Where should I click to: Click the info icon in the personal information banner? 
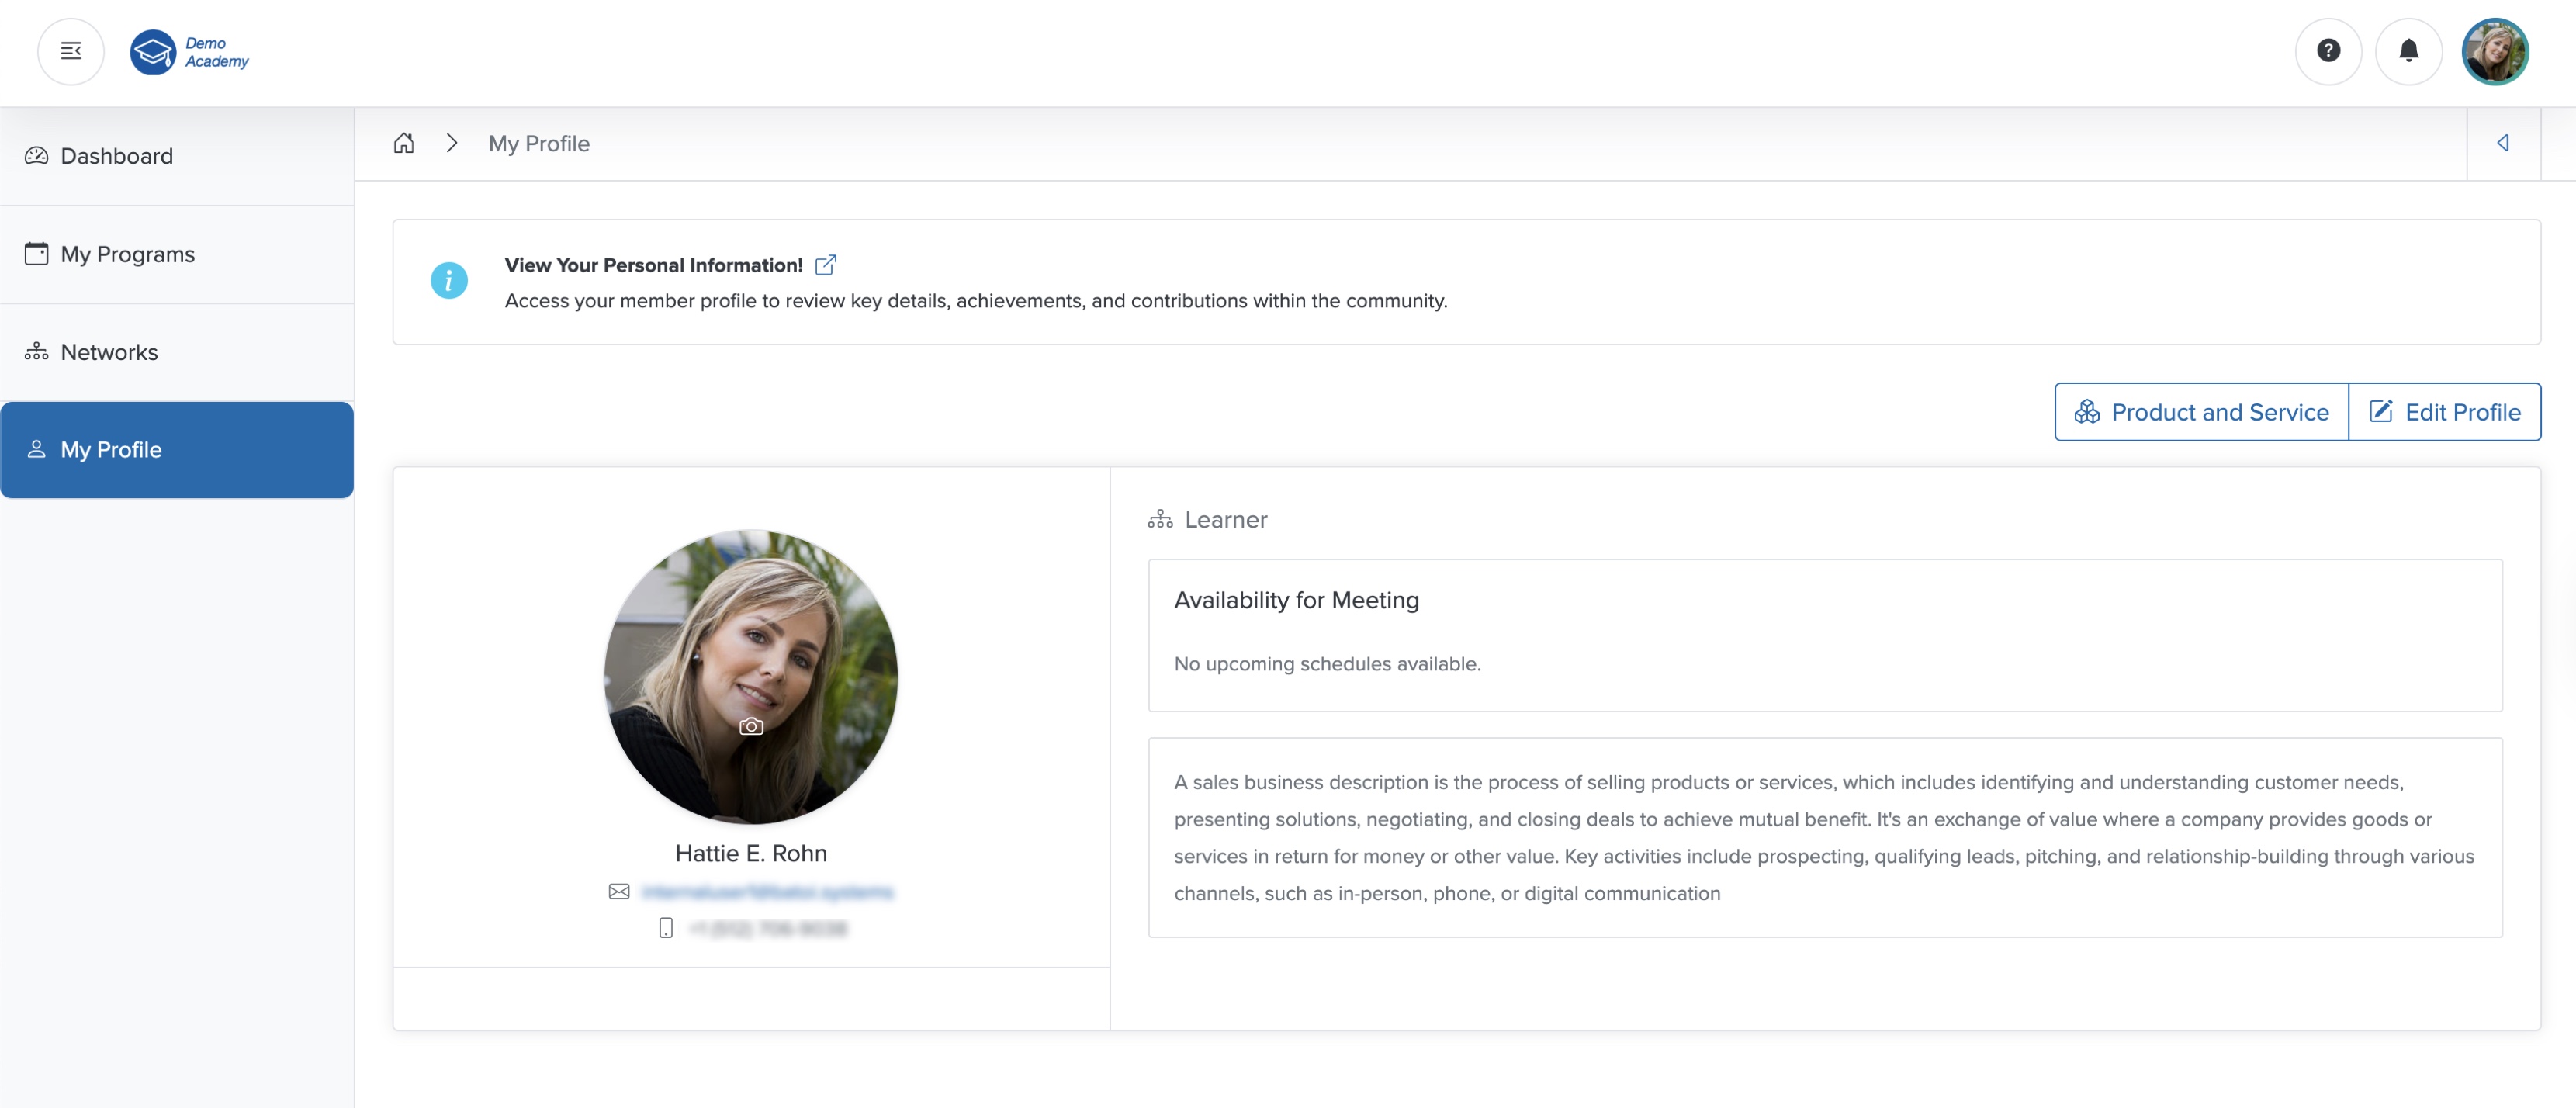point(449,281)
